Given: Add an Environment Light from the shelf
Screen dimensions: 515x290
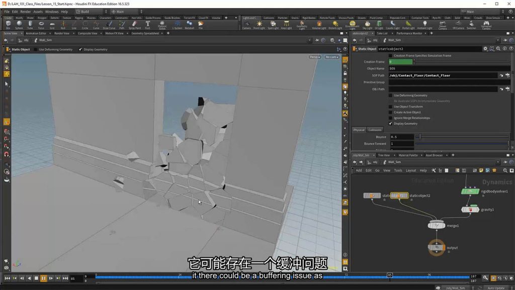Looking at the screenshot, I should 352,25.
